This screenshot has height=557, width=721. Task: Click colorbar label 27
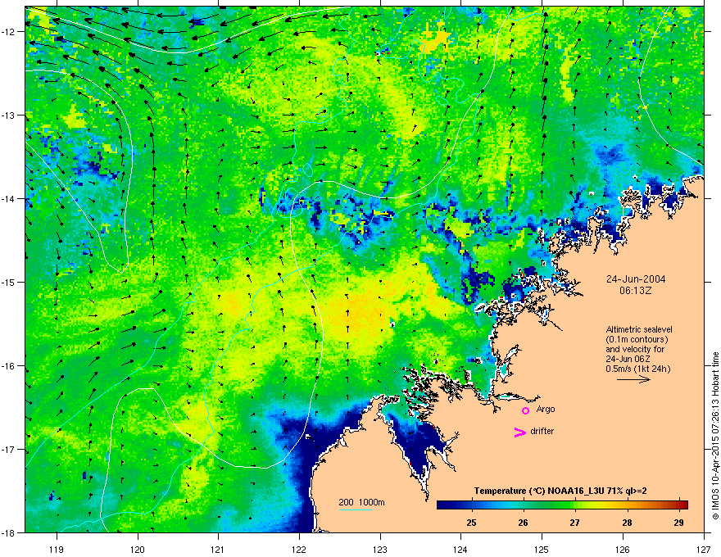(x=575, y=523)
